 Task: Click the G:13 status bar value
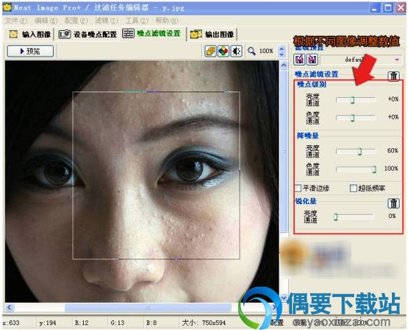pos(117,323)
